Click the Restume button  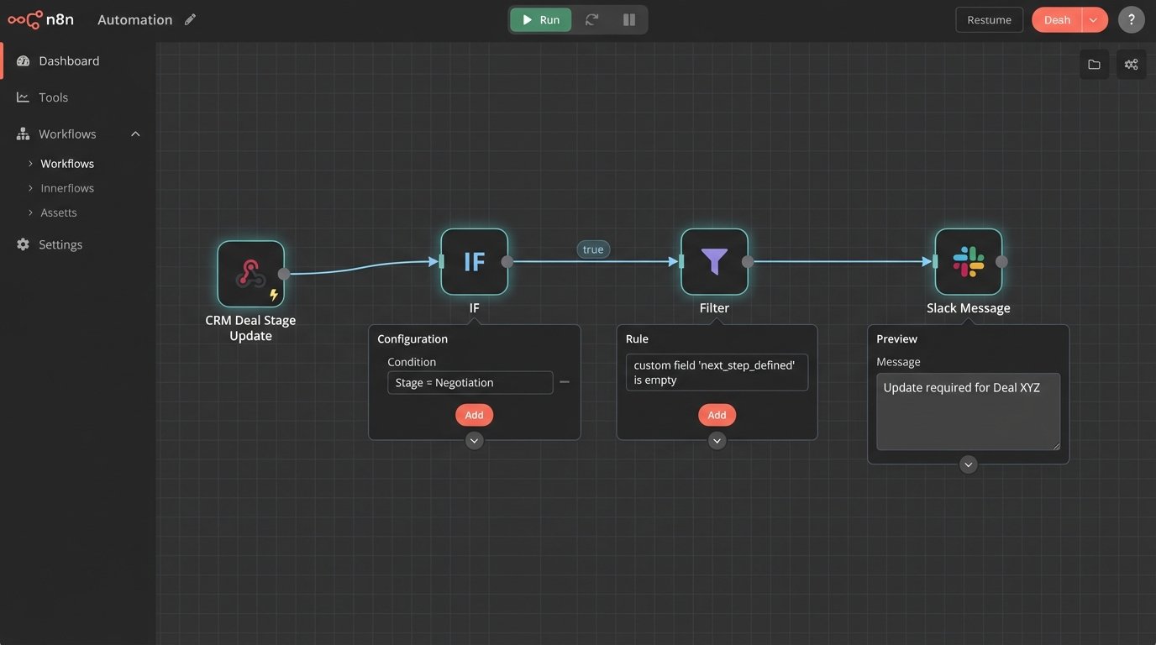tap(989, 18)
